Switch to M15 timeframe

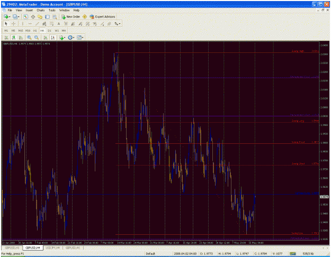point(21,31)
